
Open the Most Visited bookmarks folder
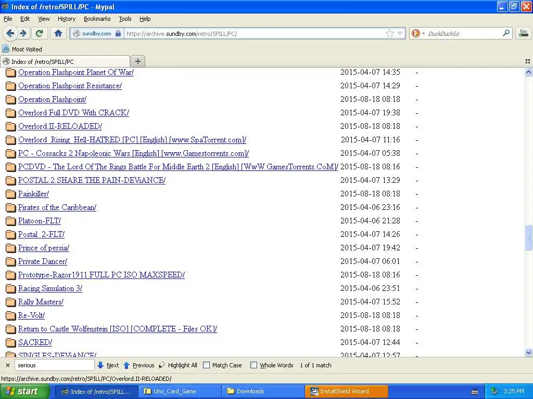coord(22,49)
